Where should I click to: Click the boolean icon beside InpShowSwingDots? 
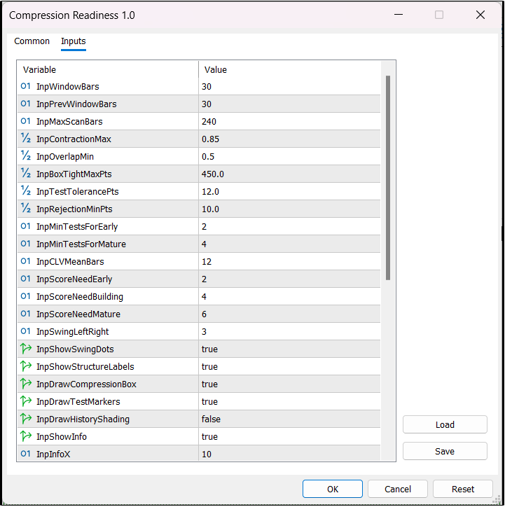(26, 349)
